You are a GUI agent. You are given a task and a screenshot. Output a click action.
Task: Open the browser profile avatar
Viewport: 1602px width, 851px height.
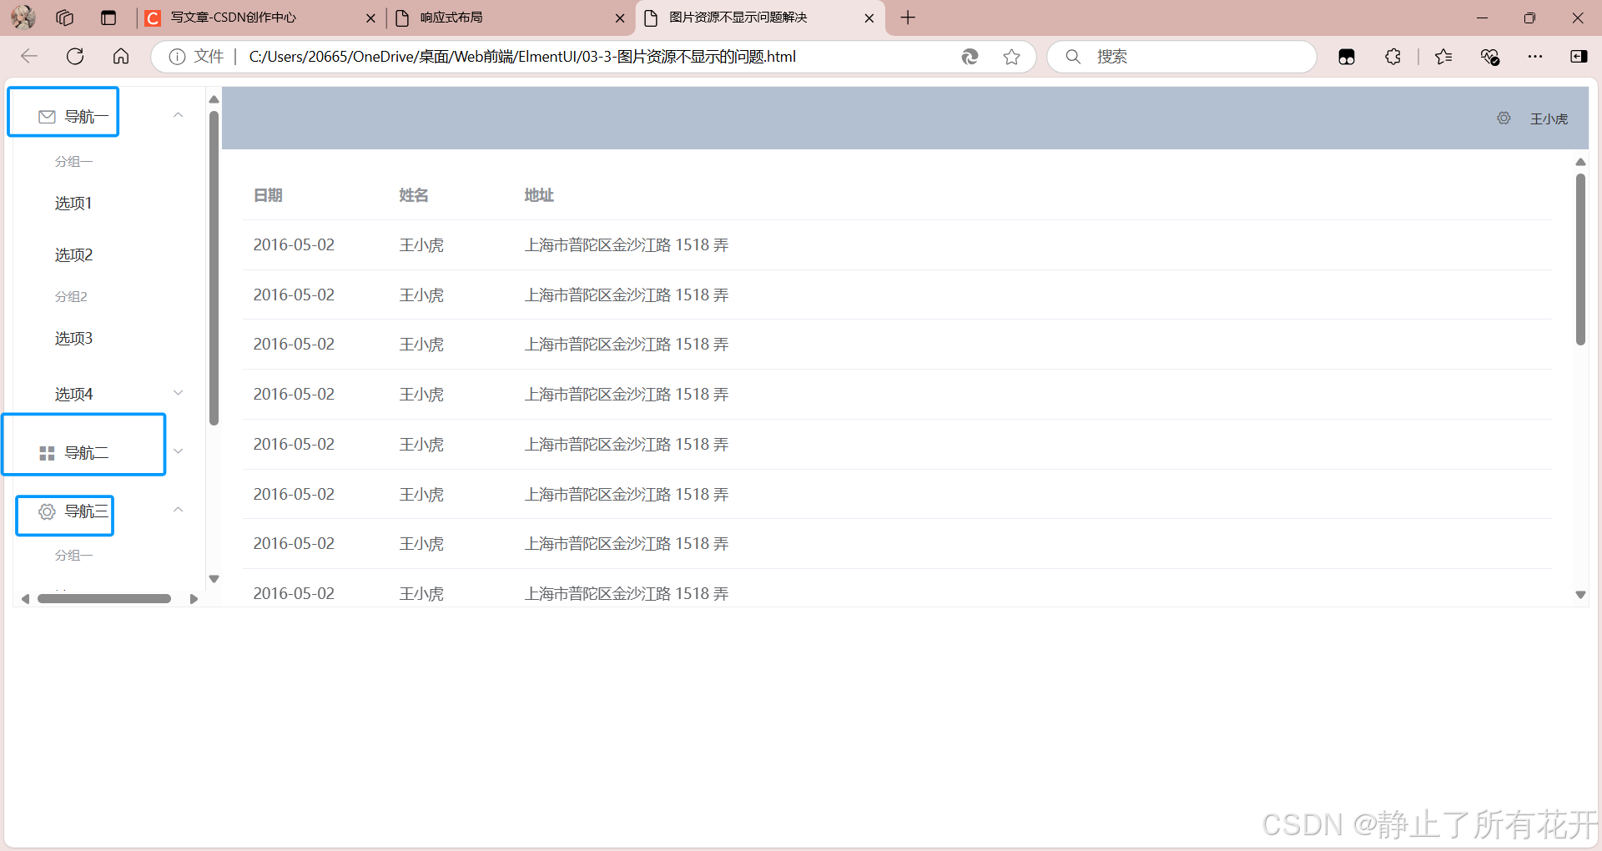(x=23, y=17)
